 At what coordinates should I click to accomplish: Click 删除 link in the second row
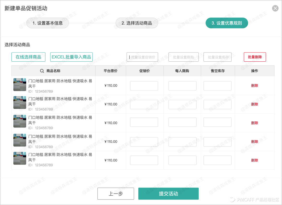[x=255, y=104]
